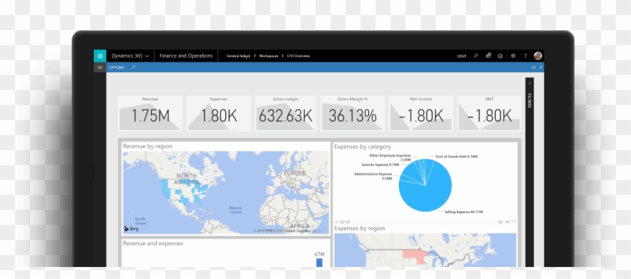
Task: Click the feedback smiley icon
Action: click(x=500, y=56)
